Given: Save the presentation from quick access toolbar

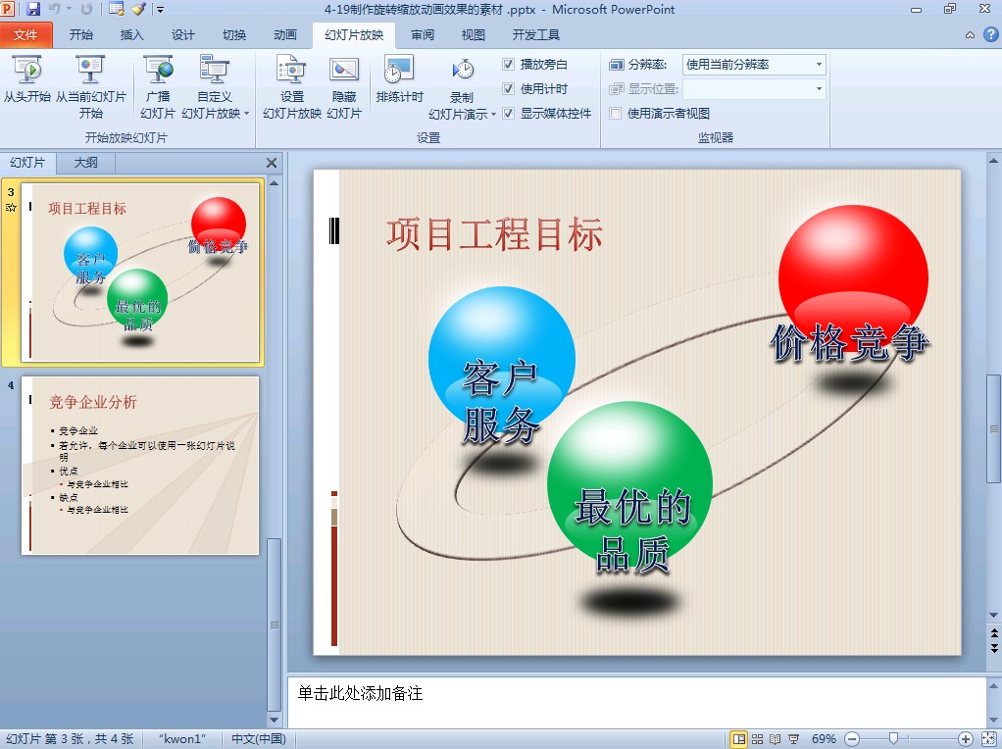Looking at the screenshot, I should [33, 9].
